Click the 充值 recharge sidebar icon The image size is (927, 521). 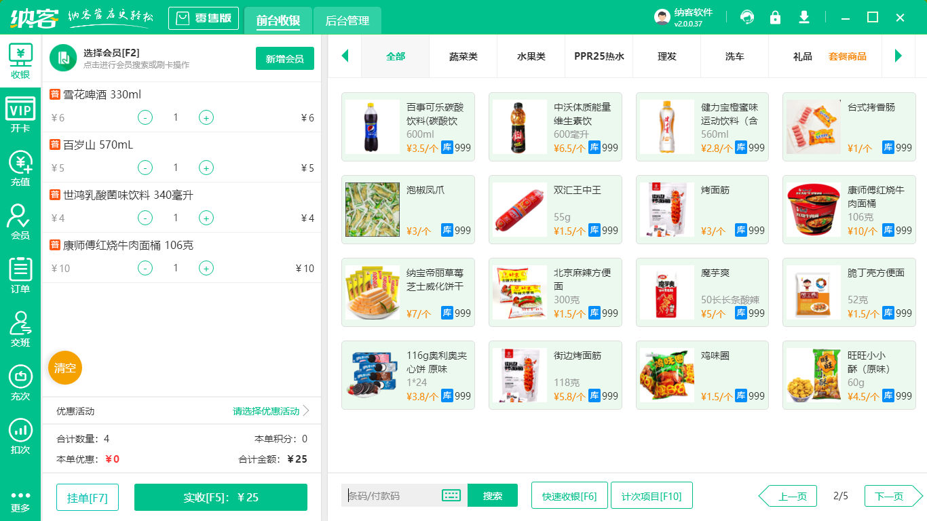[x=20, y=168]
